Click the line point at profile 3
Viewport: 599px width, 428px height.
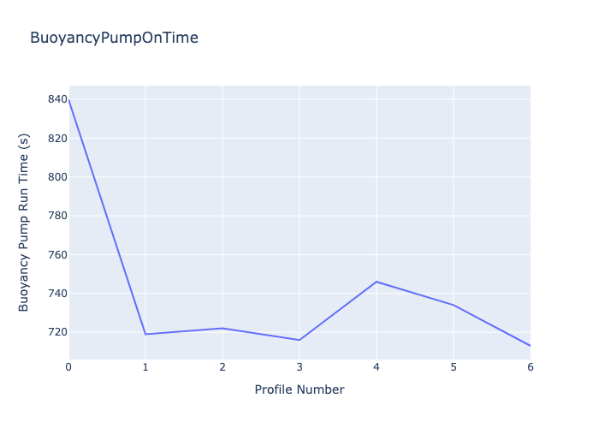(299, 340)
